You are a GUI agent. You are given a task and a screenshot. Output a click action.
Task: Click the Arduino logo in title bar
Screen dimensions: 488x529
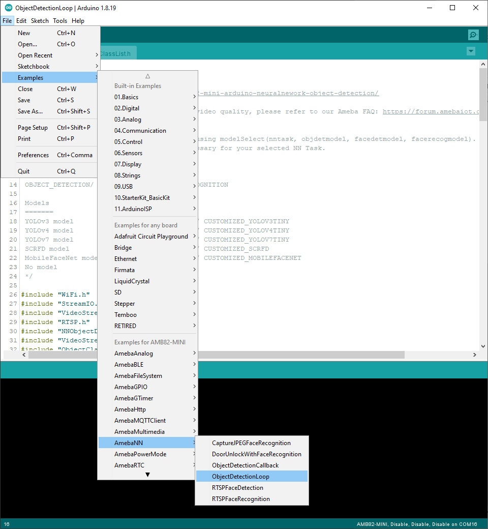point(8,8)
